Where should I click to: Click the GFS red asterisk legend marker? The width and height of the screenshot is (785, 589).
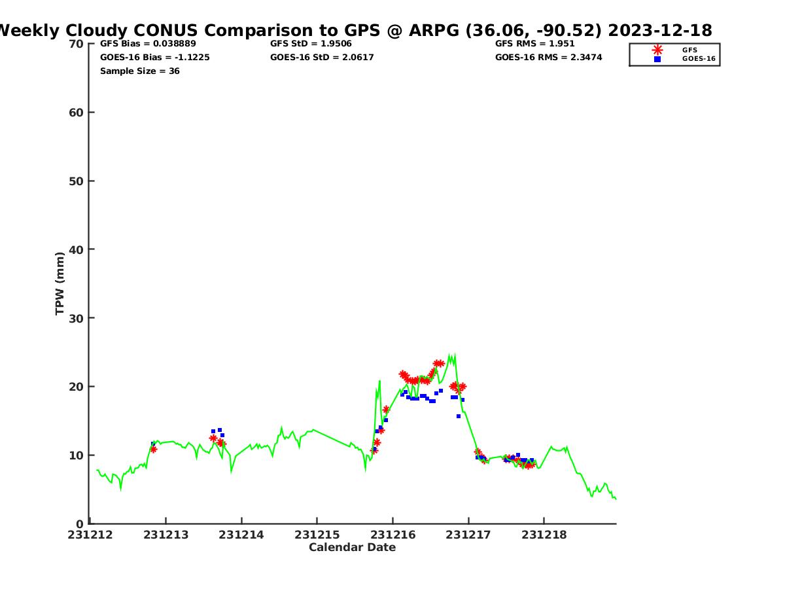657,50
